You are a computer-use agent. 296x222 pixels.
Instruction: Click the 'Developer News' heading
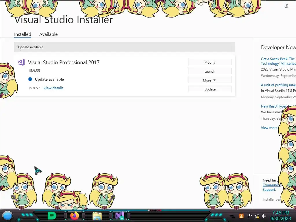click(278, 47)
